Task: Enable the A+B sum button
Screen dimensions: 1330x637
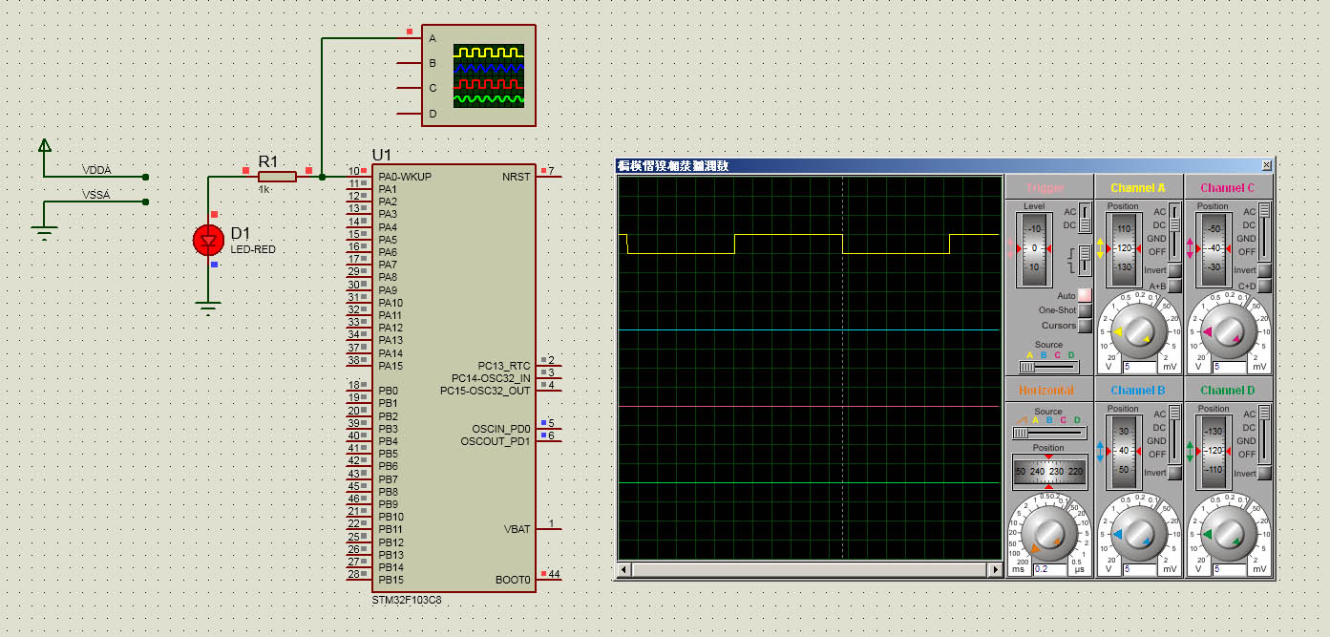Action: coord(1174,286)
